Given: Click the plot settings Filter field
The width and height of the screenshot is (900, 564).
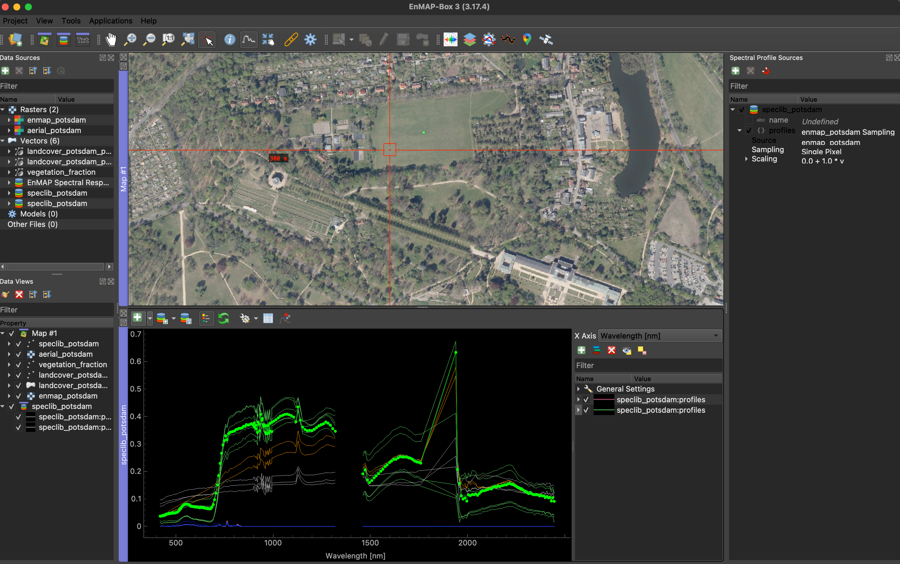Looking at the screenshot, I should (648, 365).
